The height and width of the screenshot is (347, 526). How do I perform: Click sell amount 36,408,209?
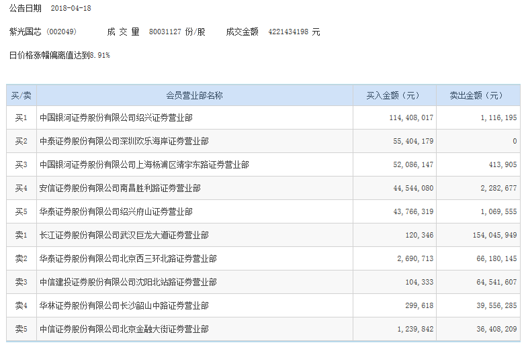click(x=497, y=329)
